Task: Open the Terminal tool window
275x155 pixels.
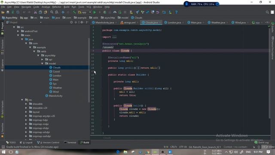Action: click(70, 143)
